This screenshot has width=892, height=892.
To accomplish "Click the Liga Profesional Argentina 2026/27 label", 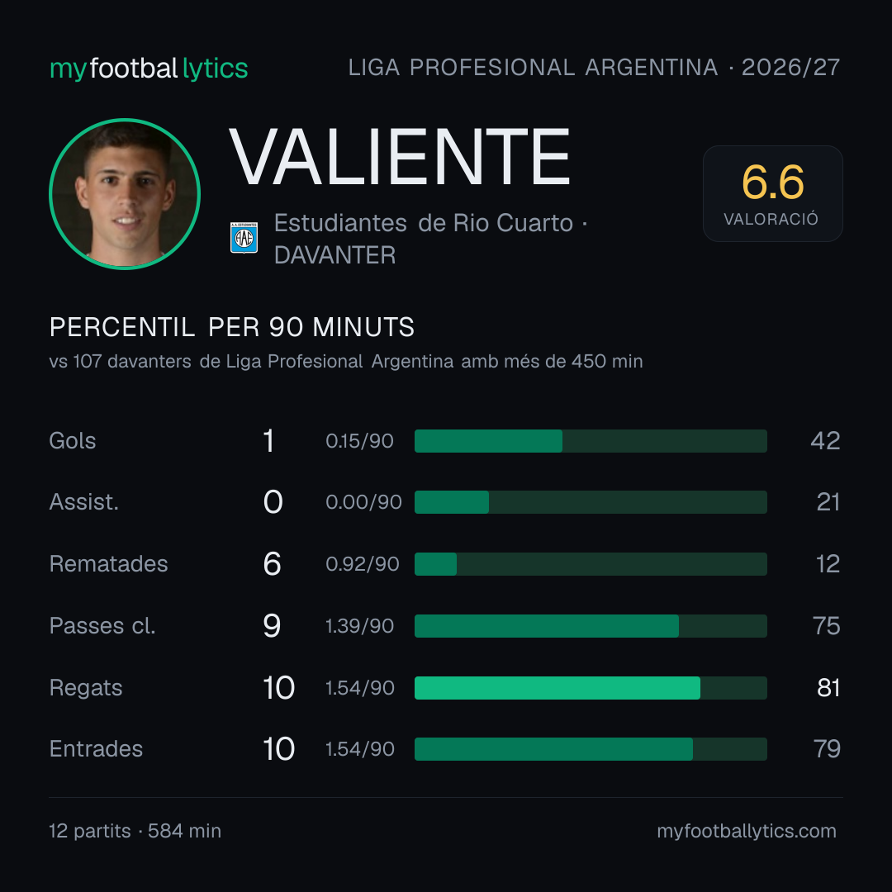I will [x=594, y=68].
